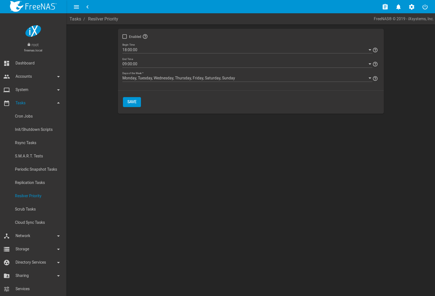Click the freenas.local hostname
435x296 pixels.
33,50
